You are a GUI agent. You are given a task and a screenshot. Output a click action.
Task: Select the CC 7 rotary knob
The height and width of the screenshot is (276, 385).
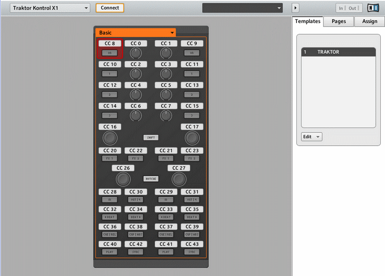(x=166, y=115)
